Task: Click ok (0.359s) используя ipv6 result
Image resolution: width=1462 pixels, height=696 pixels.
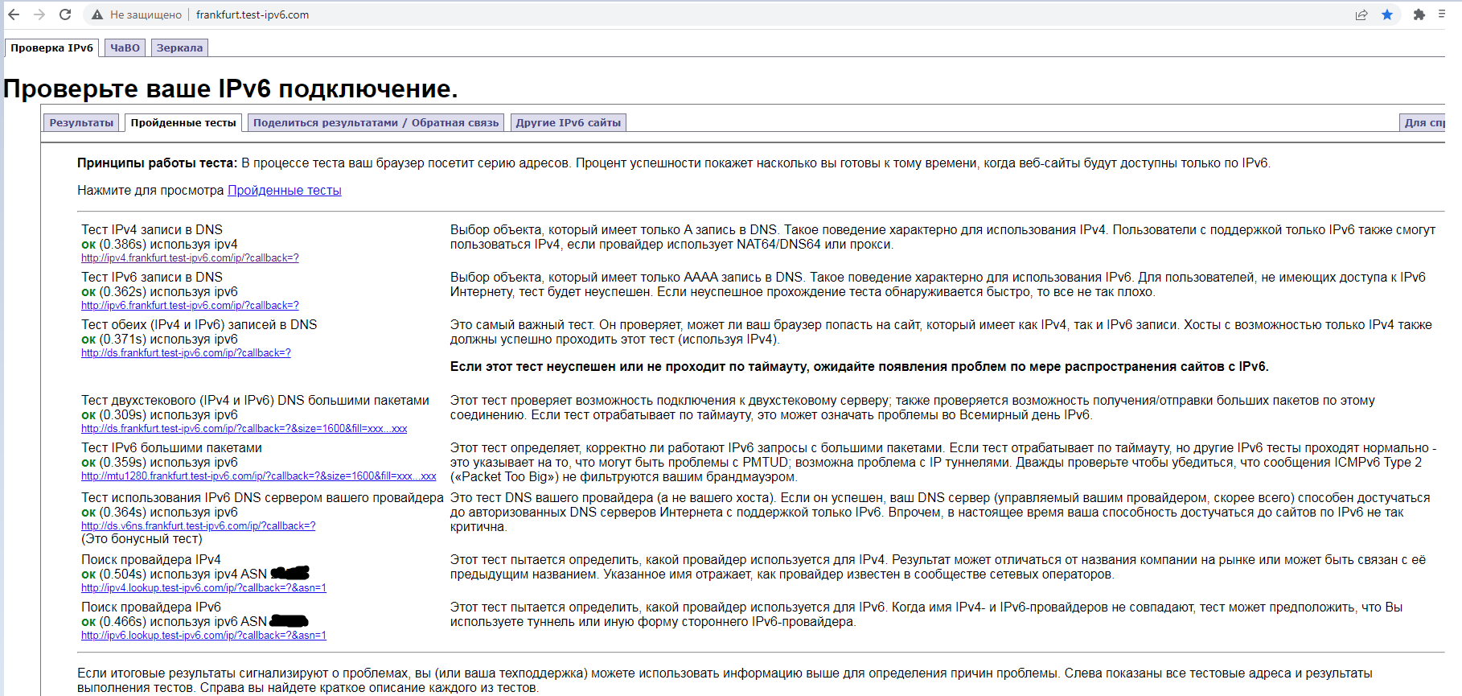Action: (x=159, y=463)
